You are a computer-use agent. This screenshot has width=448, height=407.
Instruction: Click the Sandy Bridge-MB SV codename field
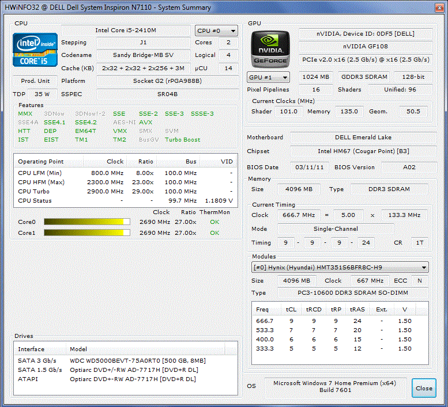pos(143,55)
